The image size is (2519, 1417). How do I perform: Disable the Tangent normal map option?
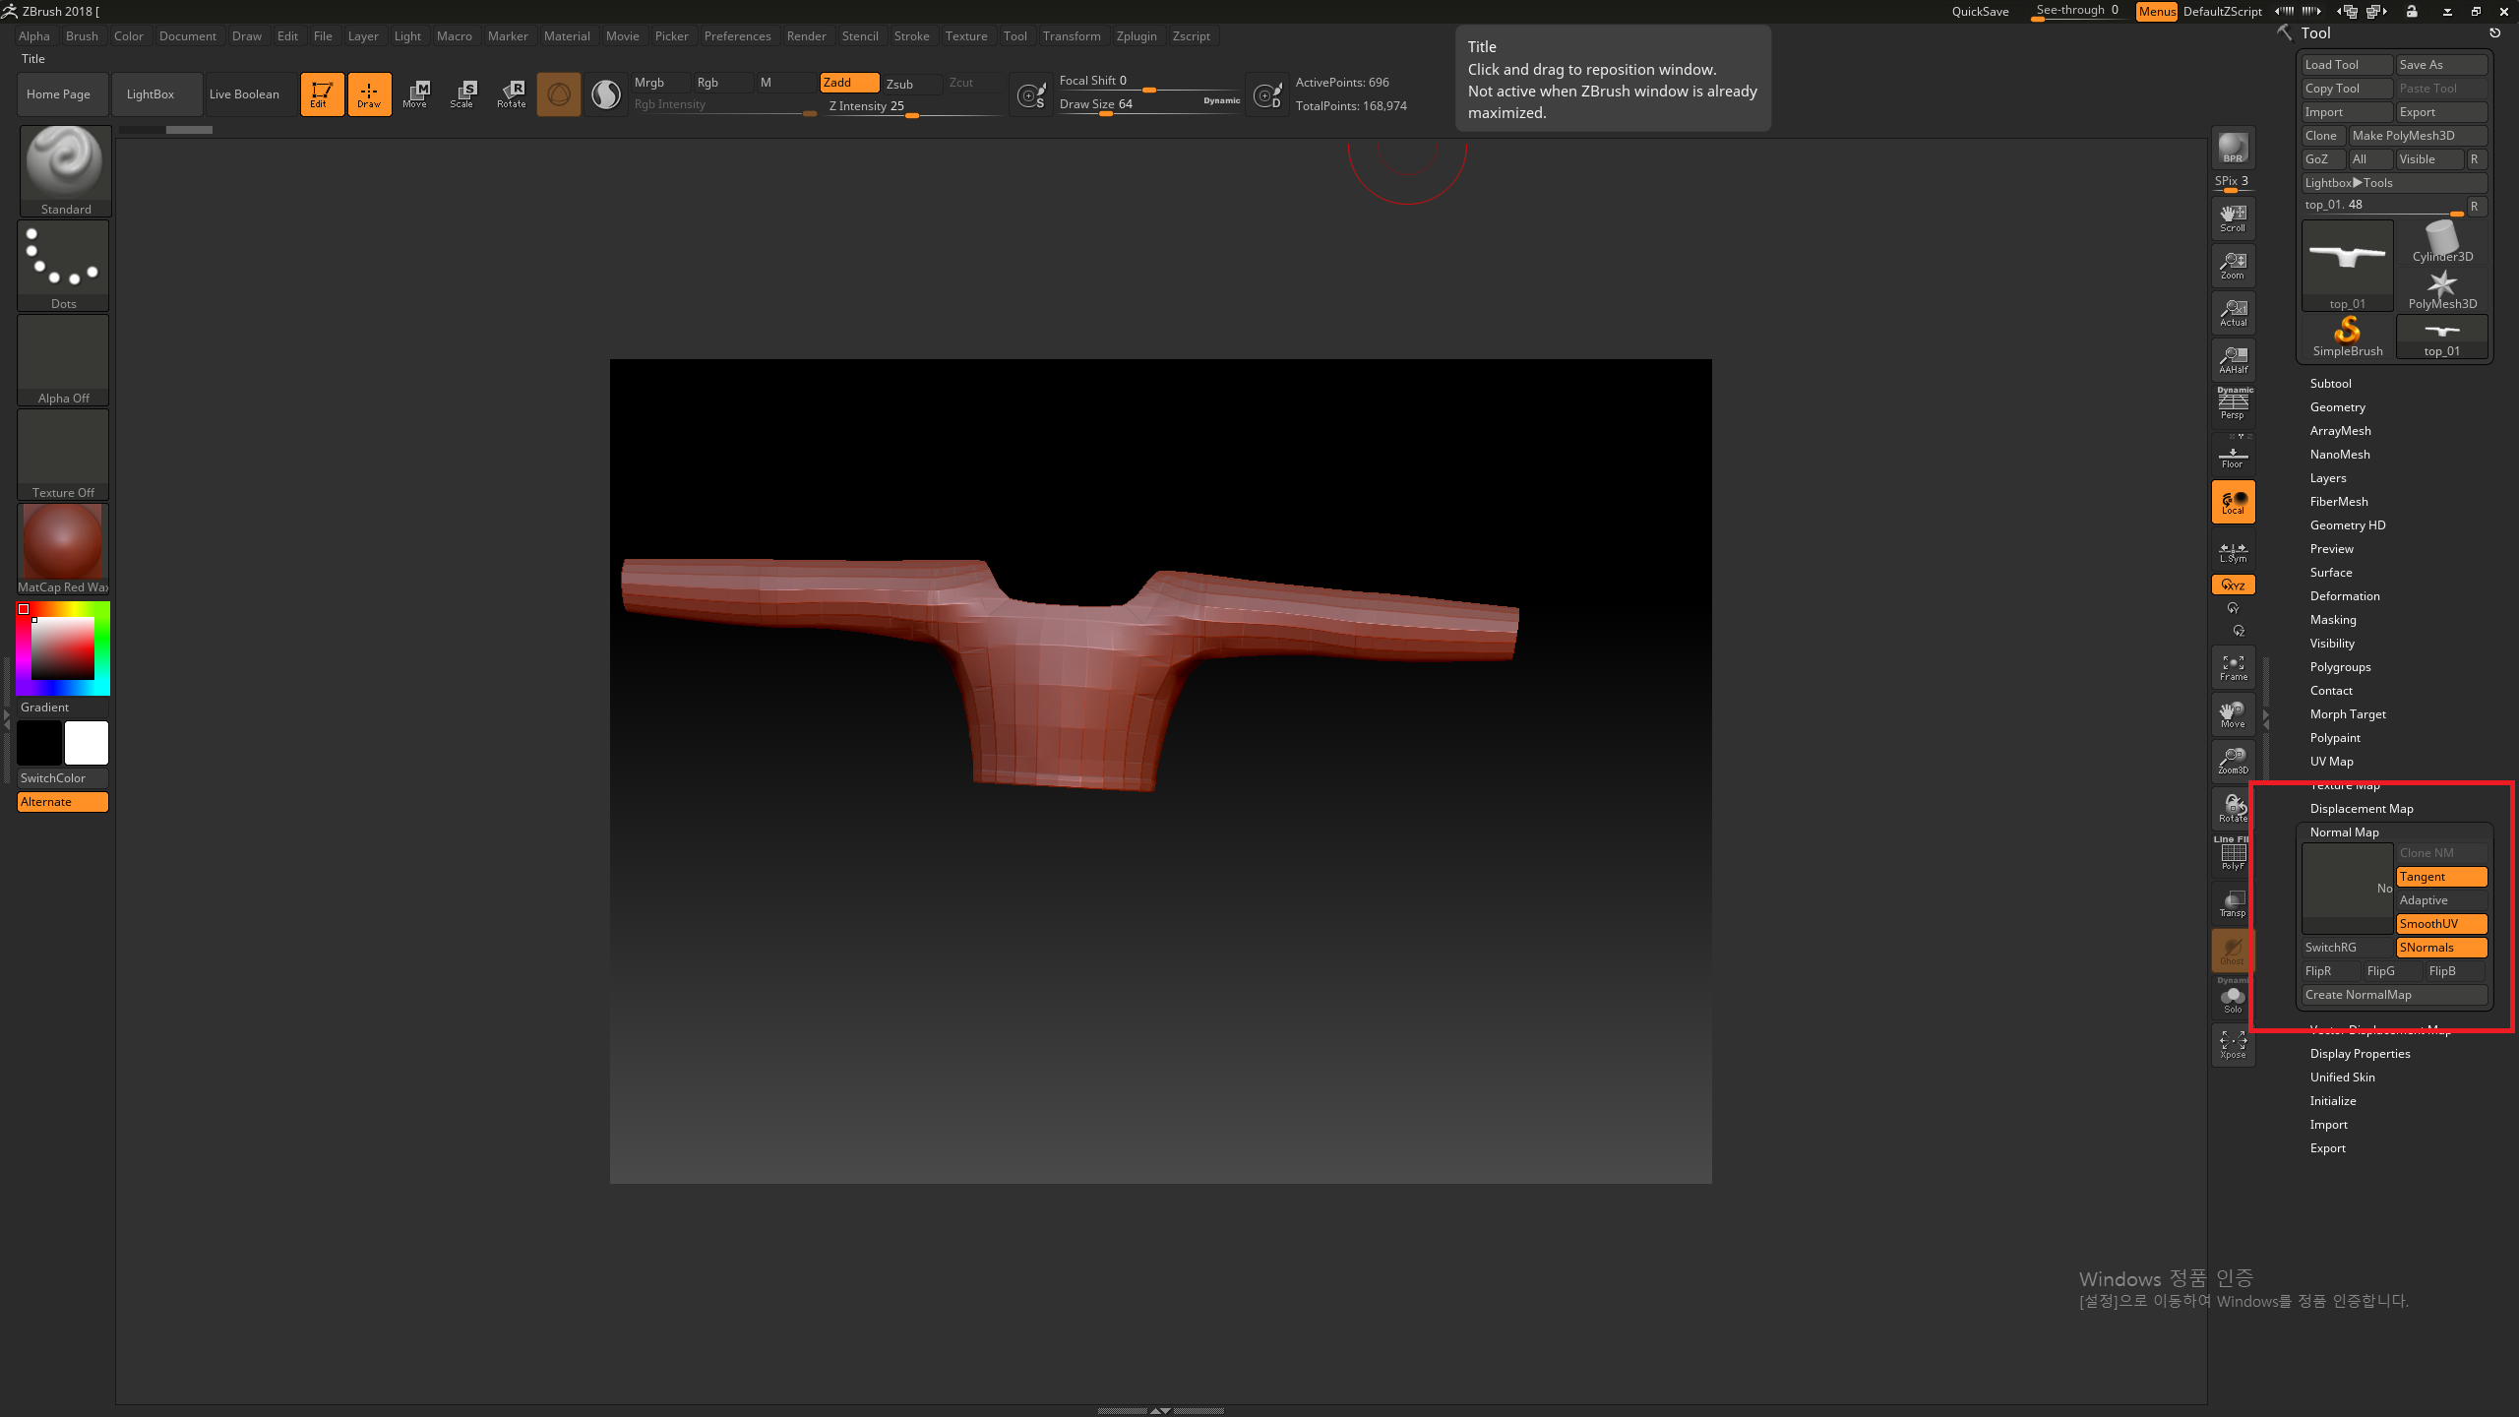2441,877
